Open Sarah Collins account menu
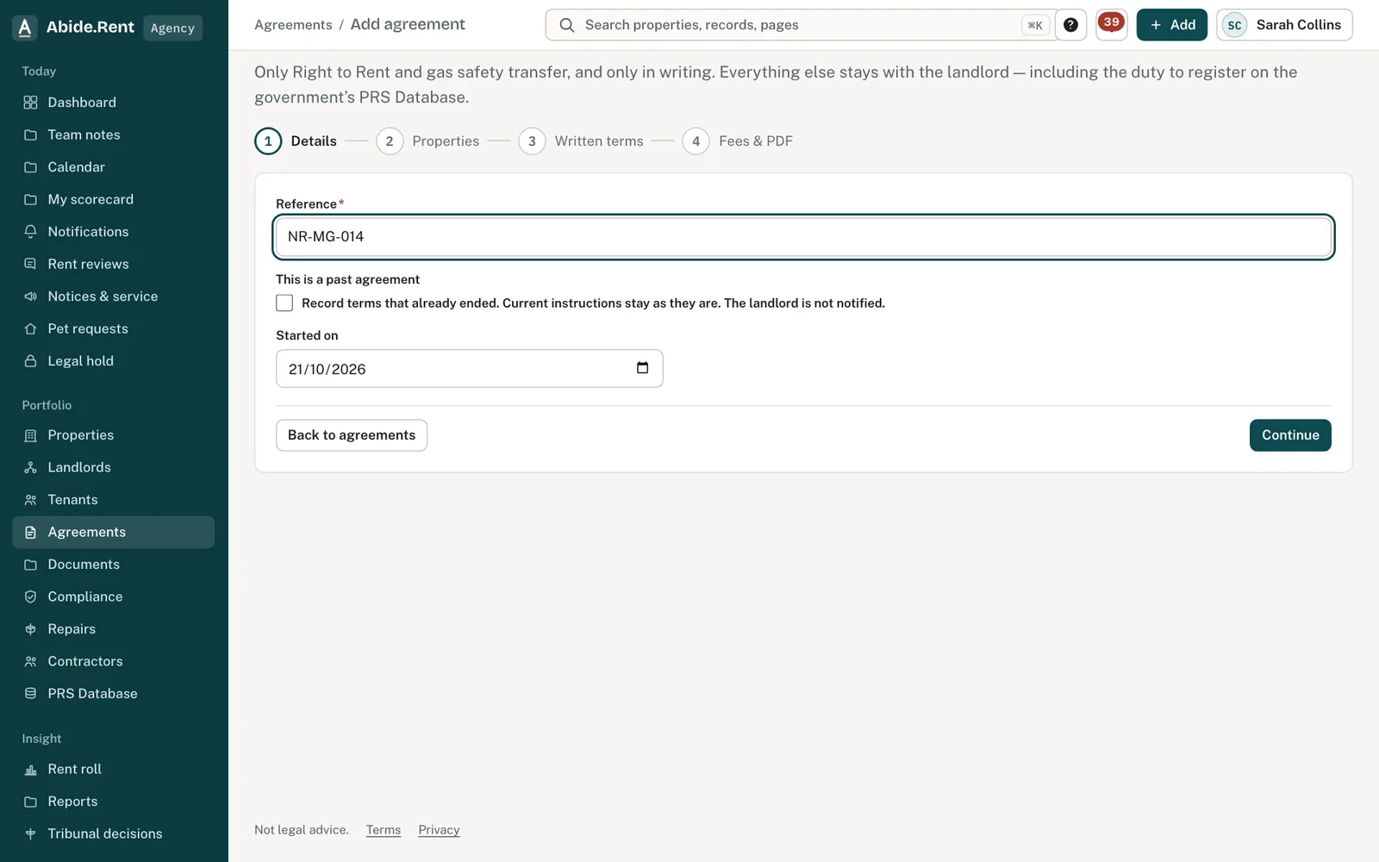 (x=1284, y=25)
